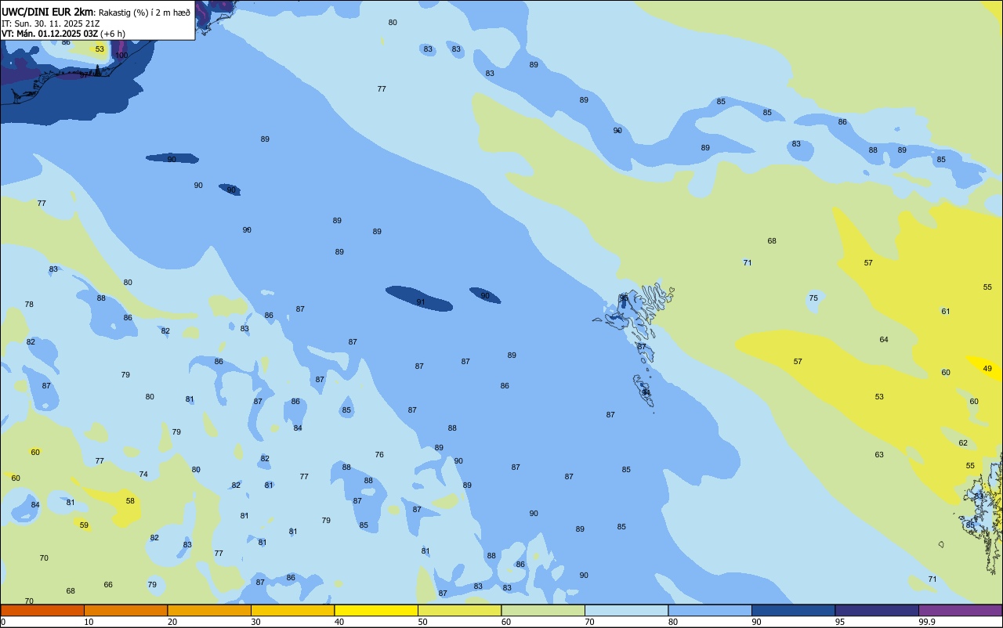Select the '40' legend scale label

pyautogui.click(x=339, y=622)
